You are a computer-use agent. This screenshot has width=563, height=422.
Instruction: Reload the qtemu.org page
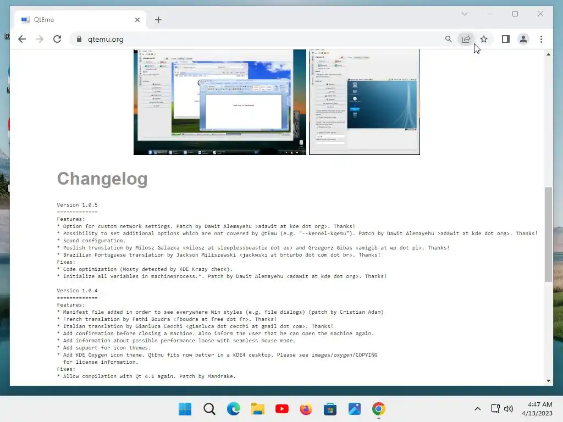(x=57, y=39)
